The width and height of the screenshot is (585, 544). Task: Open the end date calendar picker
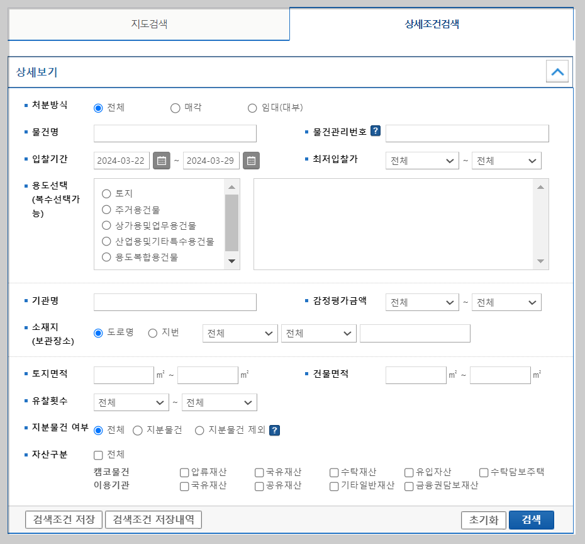(x=251, y=161)
